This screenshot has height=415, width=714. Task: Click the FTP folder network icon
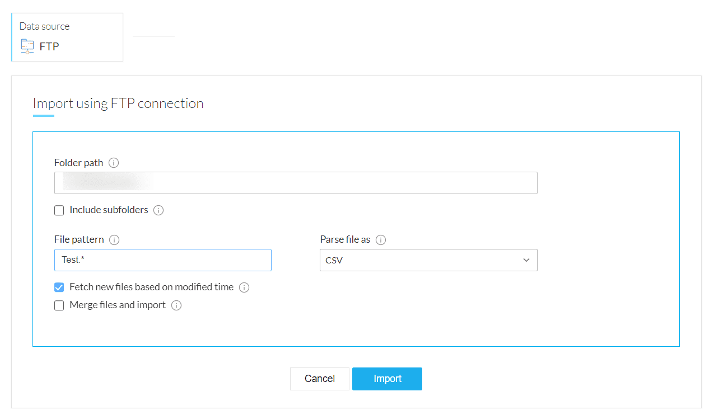tap(27, 46)
